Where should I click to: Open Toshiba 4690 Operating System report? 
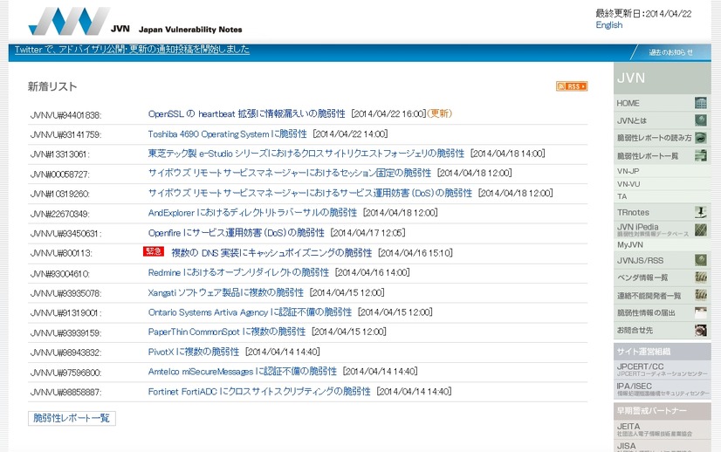[227, 134]
